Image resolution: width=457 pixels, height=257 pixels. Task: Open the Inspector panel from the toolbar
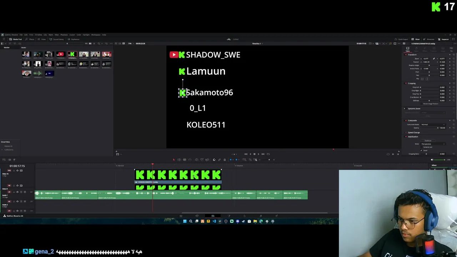click(x=443, y=39)
